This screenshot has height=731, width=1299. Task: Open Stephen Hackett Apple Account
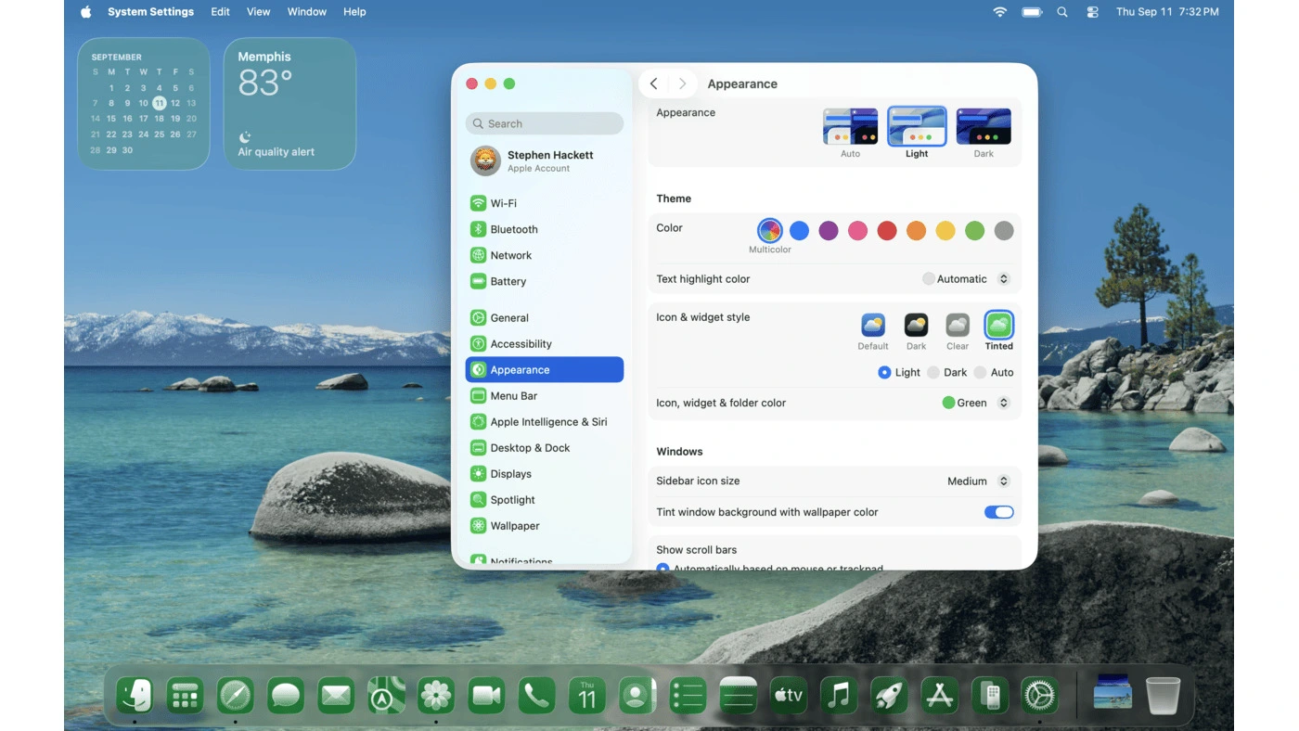(x=545, y=160)
